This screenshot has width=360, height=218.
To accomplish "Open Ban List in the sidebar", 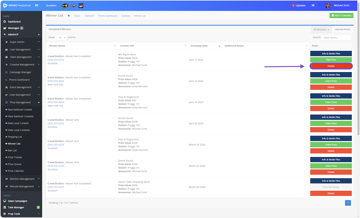I will [x=12, y=150].
